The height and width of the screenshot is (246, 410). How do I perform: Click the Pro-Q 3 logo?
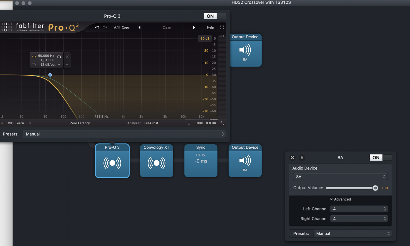(63, 27)
